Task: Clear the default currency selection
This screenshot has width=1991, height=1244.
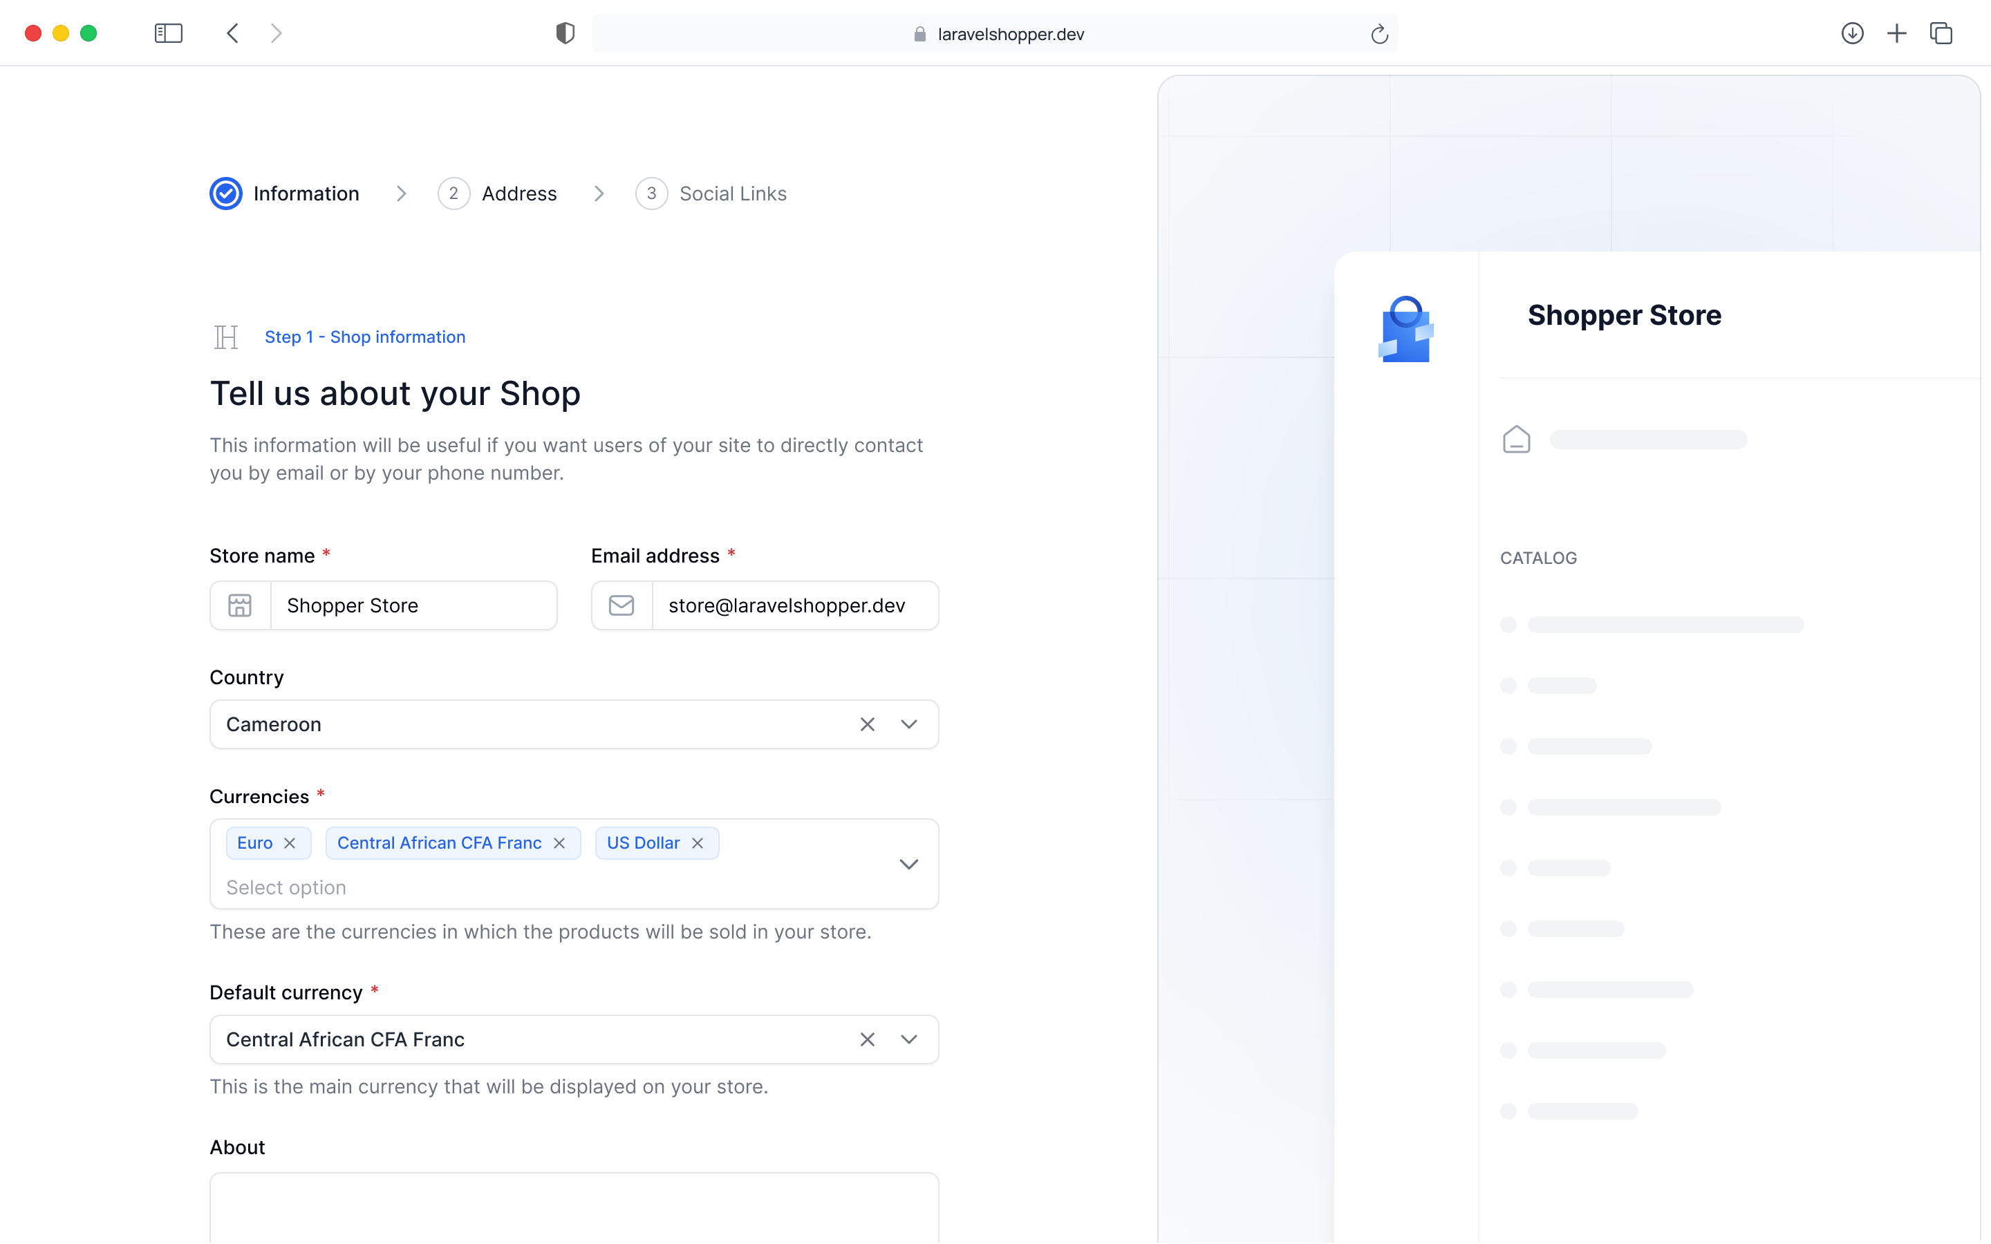Action: tap(867, 1039)
